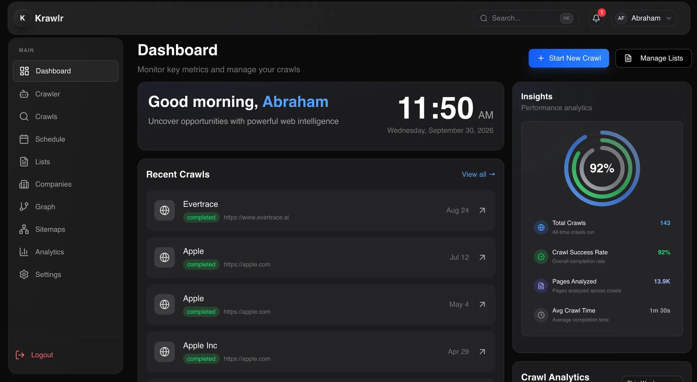Screen dimensions: 697x382
Task: Click the ⌘K shortcut badge
Action: 566,18
